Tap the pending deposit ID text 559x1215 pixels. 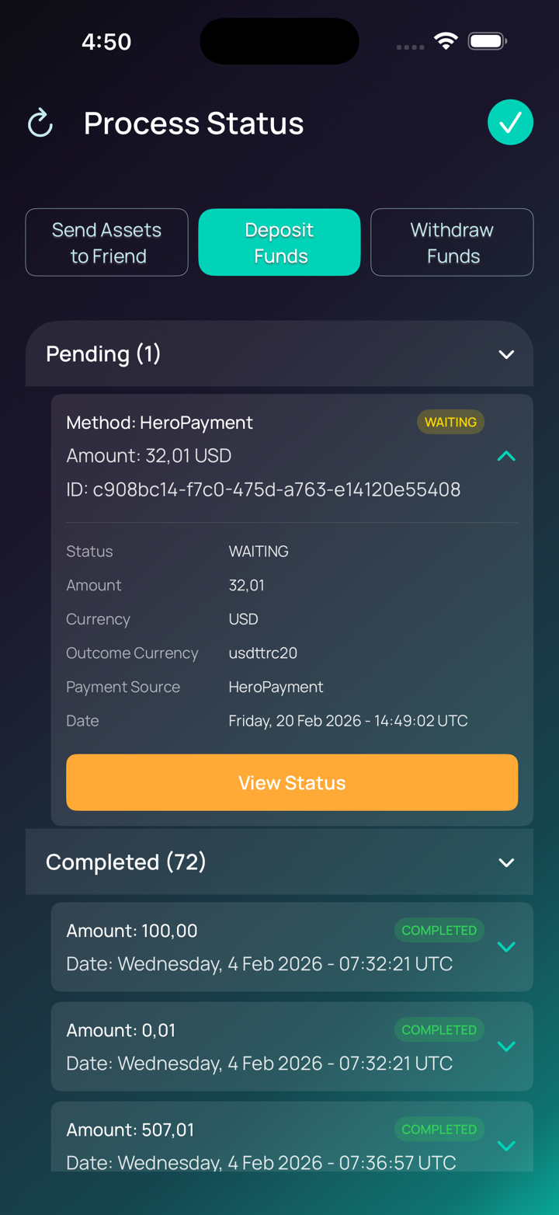coord(263,489)
